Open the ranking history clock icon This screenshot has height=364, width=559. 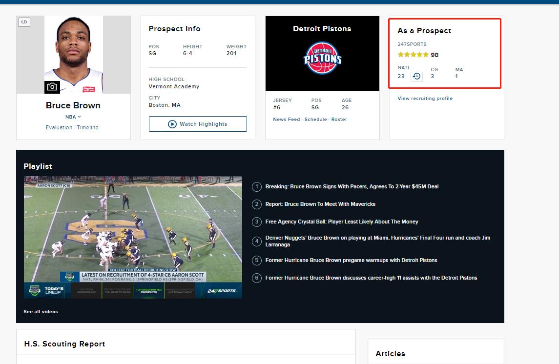[416, 77]
